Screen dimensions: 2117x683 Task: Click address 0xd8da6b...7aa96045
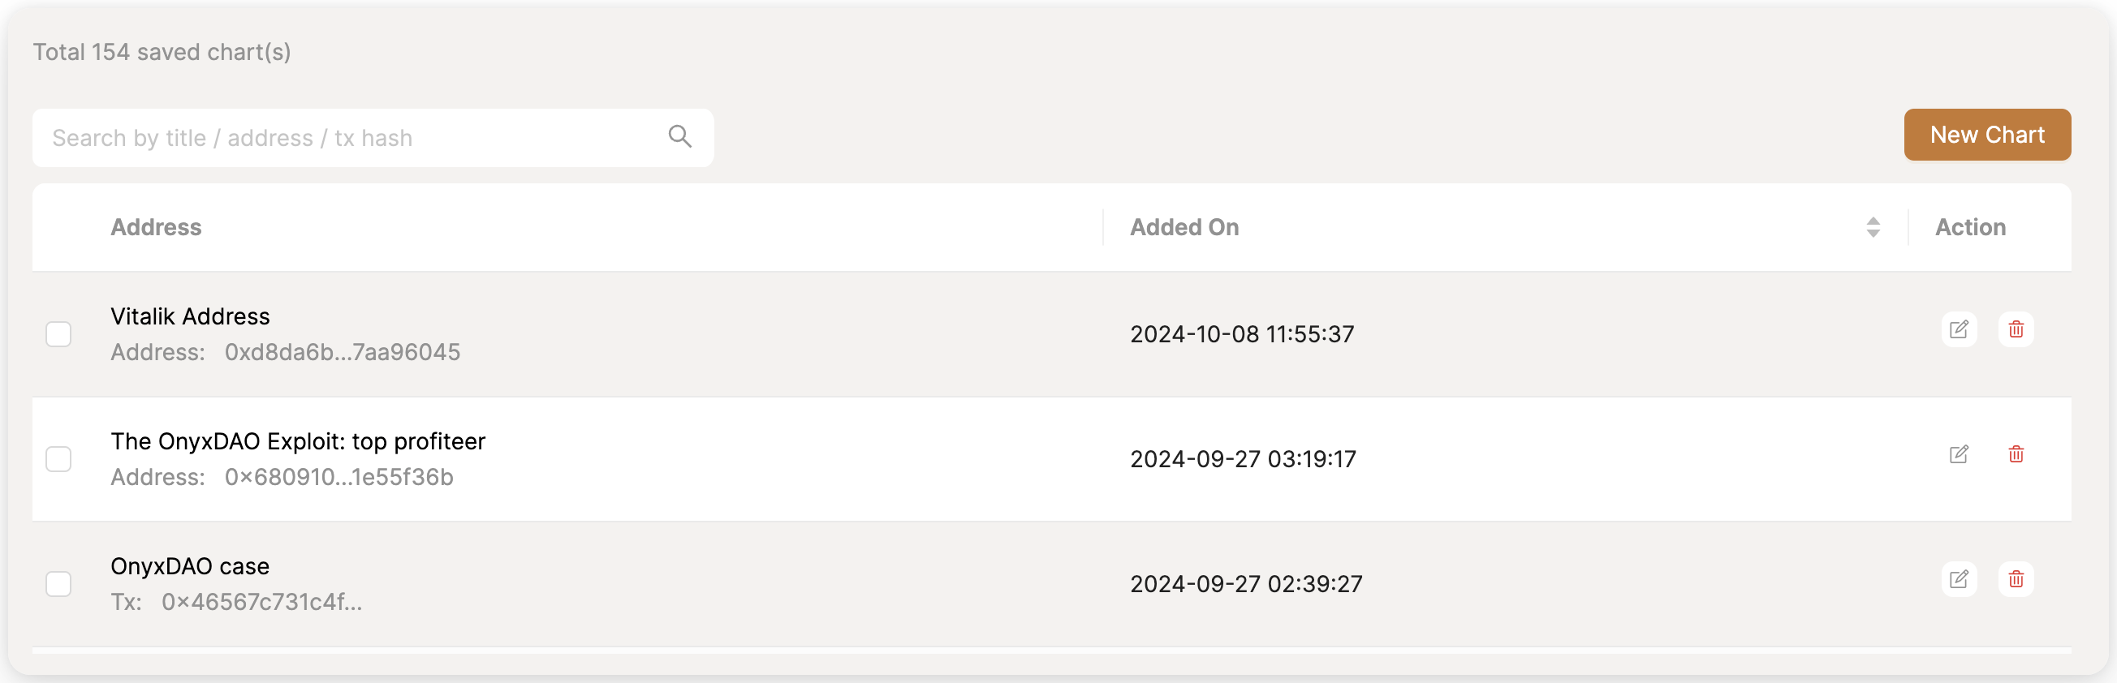point(342,352)
